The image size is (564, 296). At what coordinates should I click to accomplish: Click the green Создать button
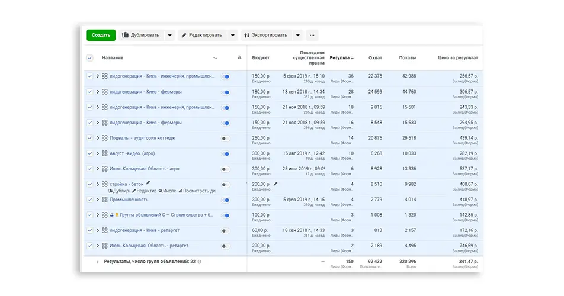pos(101,35)
